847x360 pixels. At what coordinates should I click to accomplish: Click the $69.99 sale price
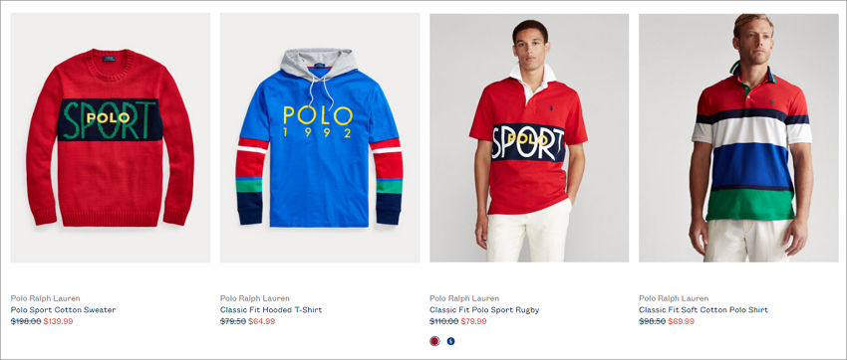click(x=682, y=321)
